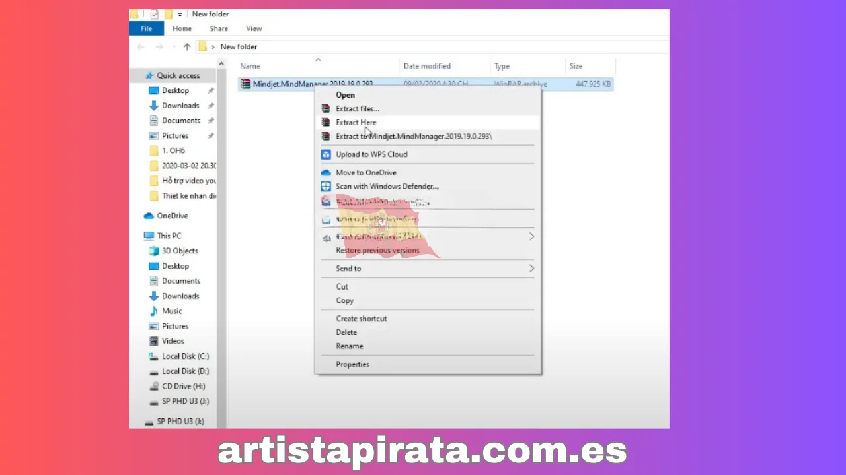The height and width of the screenshot is (475, 846).
Task: Open the 2020-03-02 20.30 folder
Action: 188,166
